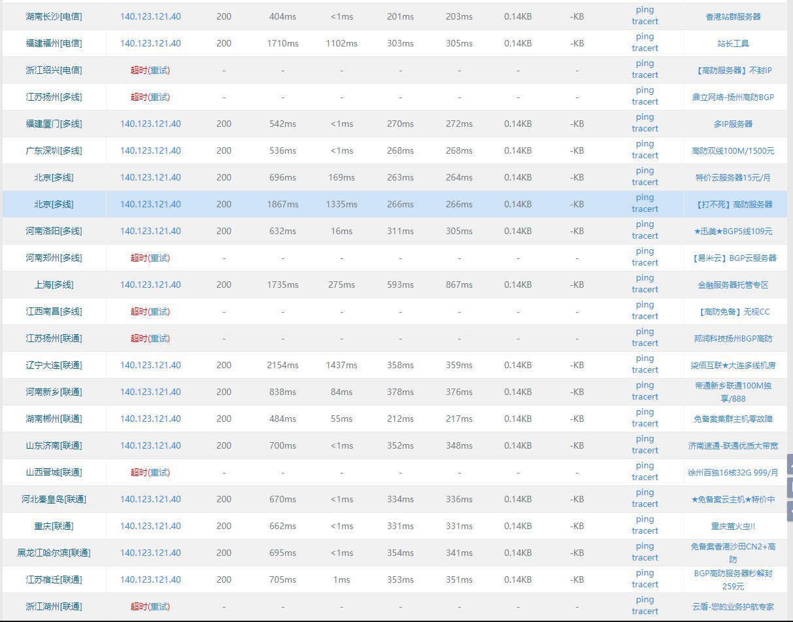Select the 河南洛阳[多线] location cell

pyautogui.click(x=54, y=231)
